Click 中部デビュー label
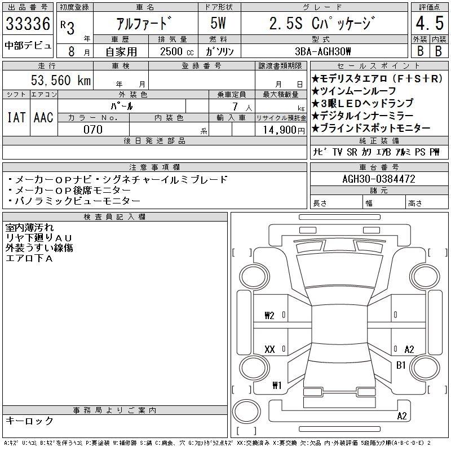Viewport: 451px width, 451px height. 28,46
